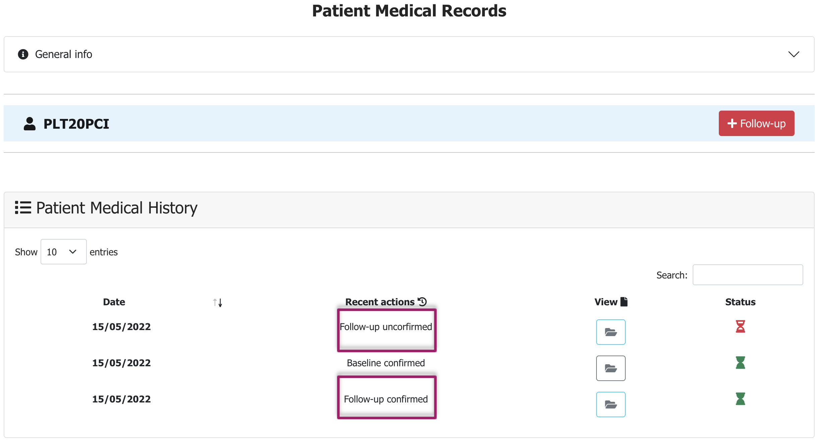The image size is (818, 443).
Task: Click the Add Follow-up button
Action: coord(758,124)
